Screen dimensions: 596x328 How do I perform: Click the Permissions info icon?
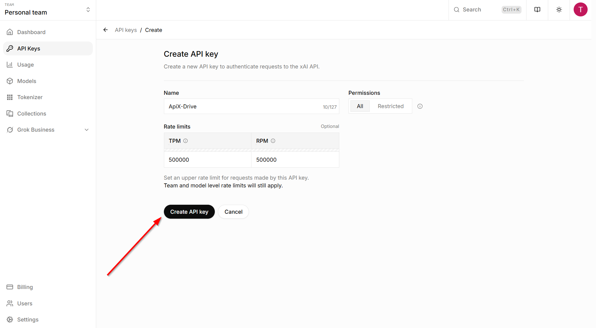pos(420,106)
